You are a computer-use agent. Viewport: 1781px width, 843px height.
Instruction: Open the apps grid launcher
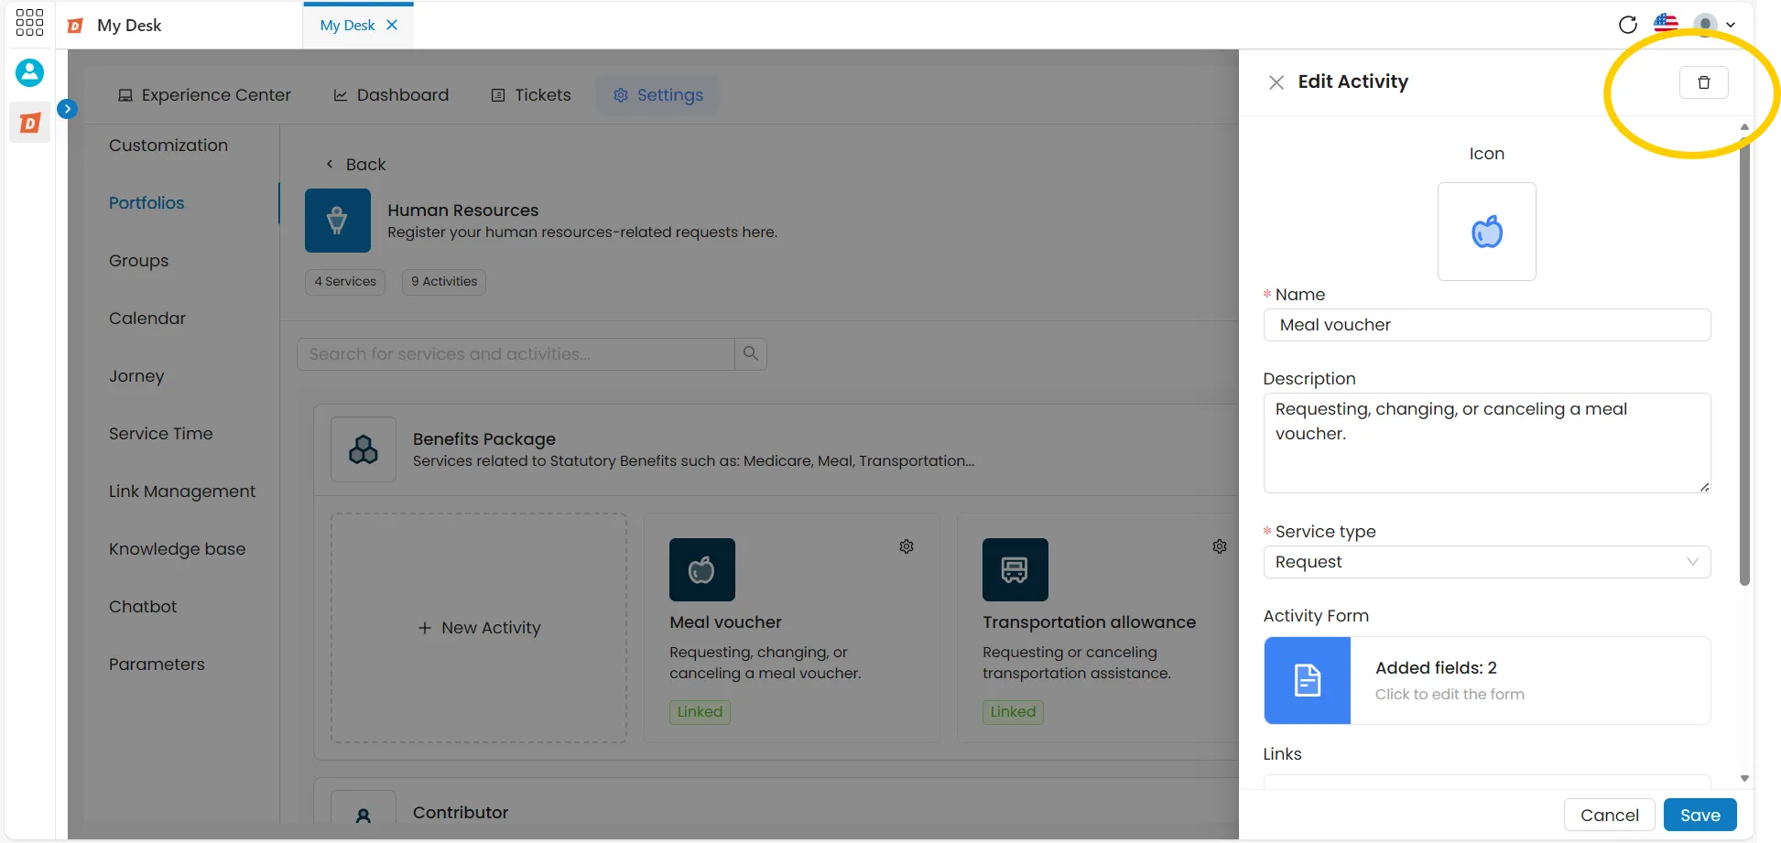(x=29, y=23)
